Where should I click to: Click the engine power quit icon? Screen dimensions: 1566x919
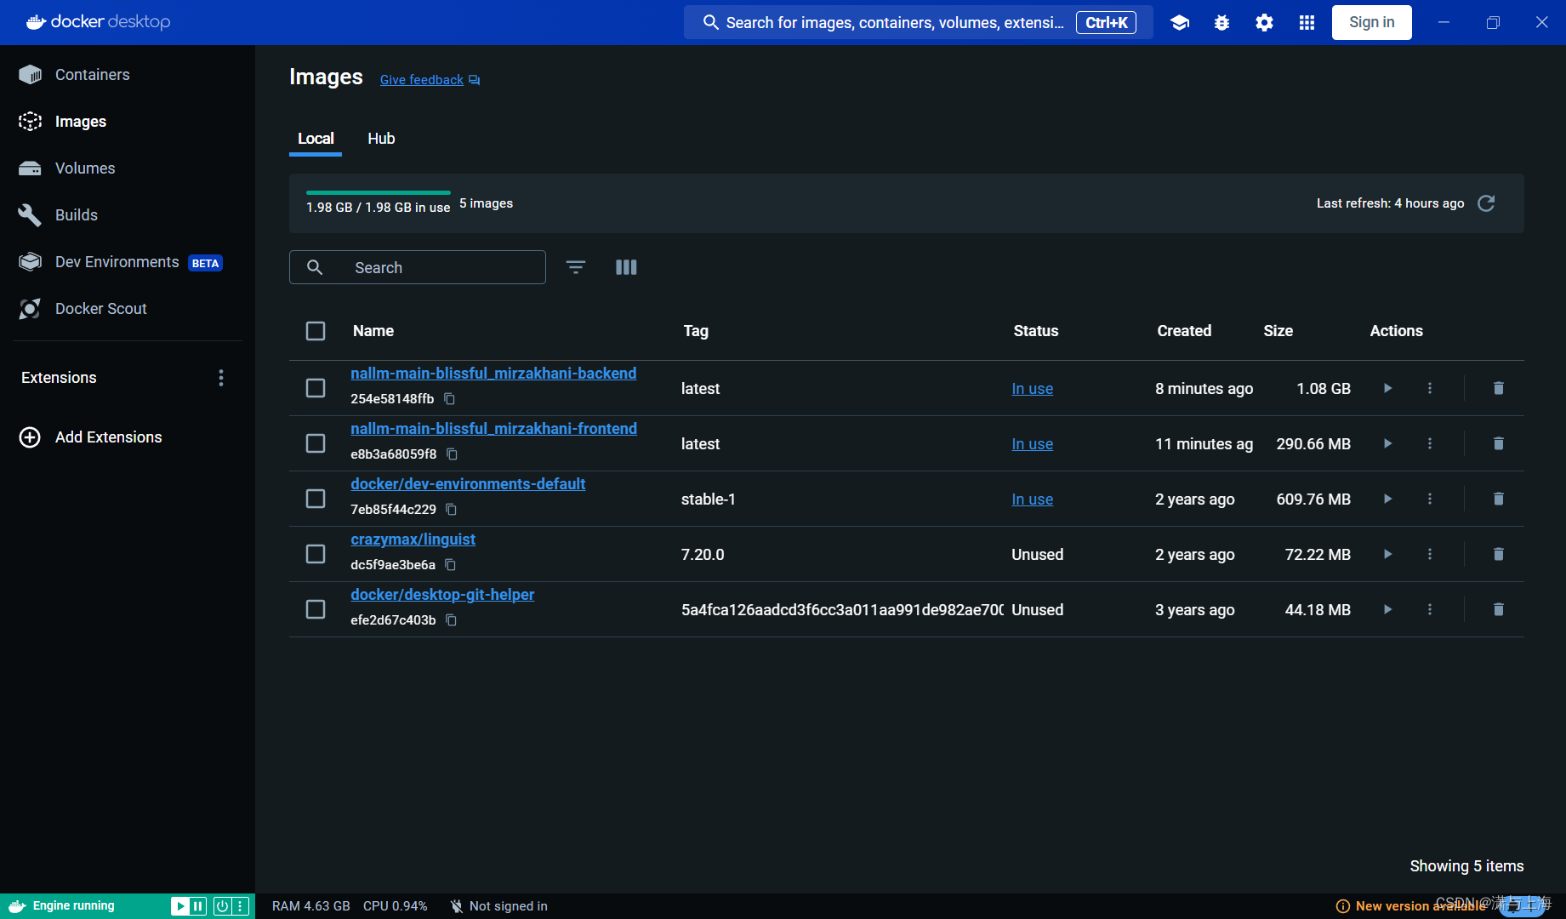222,906
